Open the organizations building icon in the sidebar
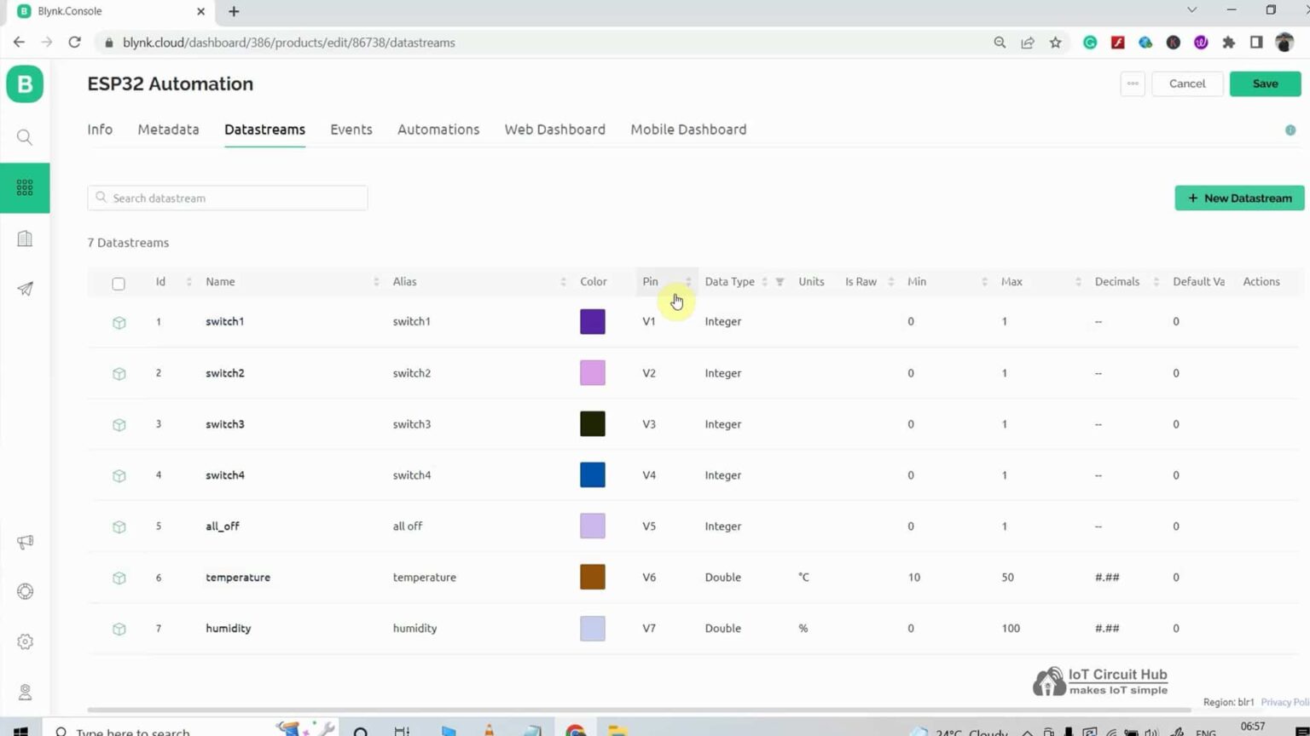 click(x=25, y=239)
